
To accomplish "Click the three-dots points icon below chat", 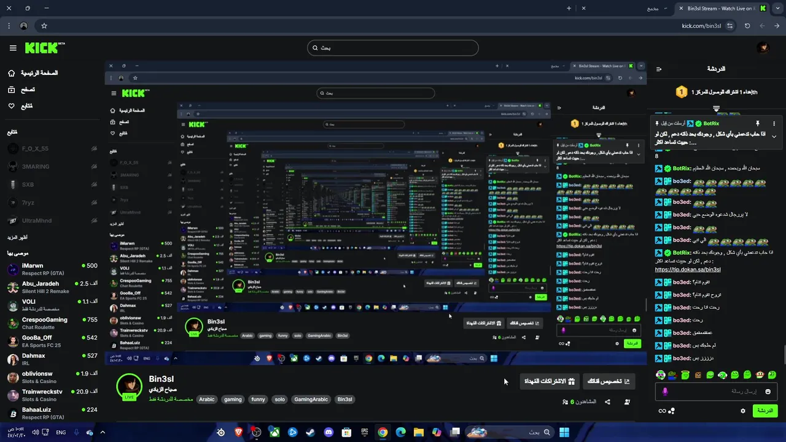I will pyautogui.click(x=671, y=411).
